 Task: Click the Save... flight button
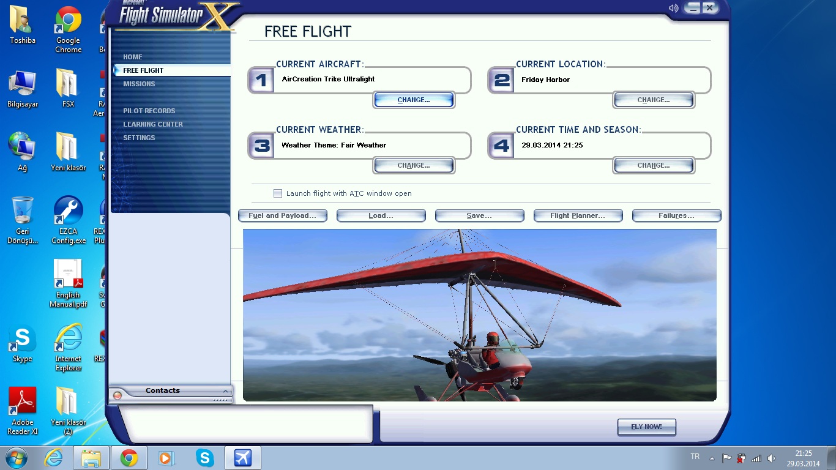[479, 215]
